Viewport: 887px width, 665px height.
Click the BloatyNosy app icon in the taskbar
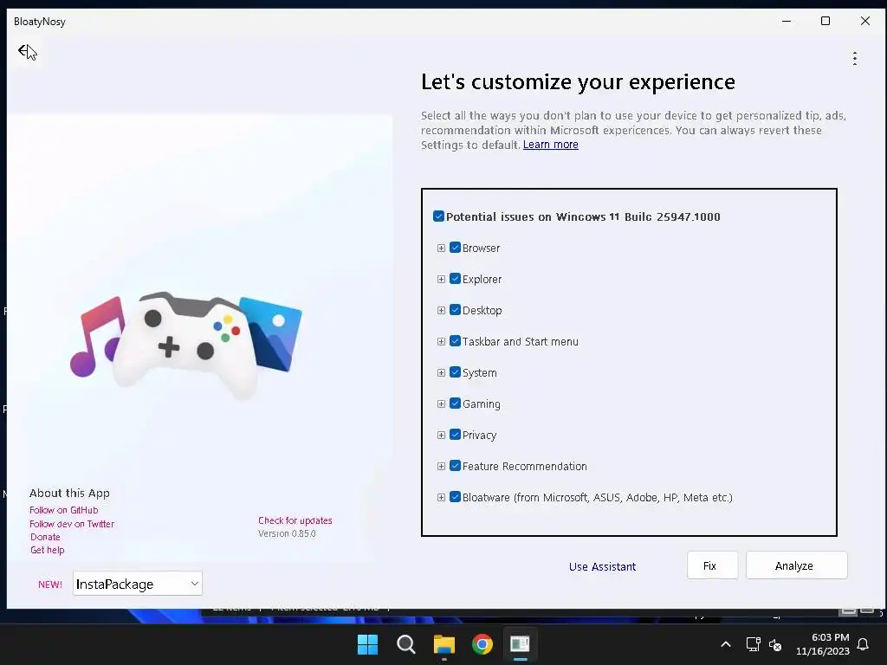[x=520, y=644]
